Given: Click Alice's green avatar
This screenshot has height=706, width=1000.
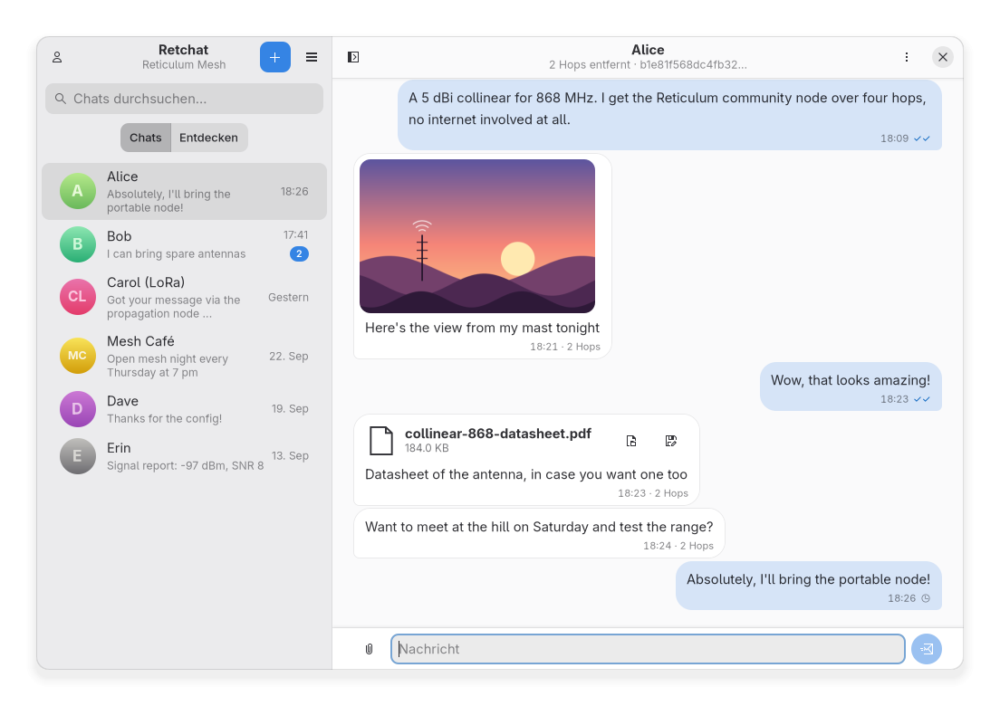Looking at the screenshot, I should (x=77, y=191).
